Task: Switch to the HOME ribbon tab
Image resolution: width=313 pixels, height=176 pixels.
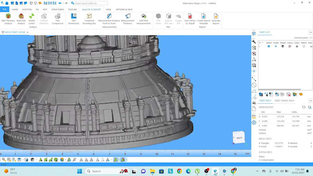Action: [x=15, y=9]
